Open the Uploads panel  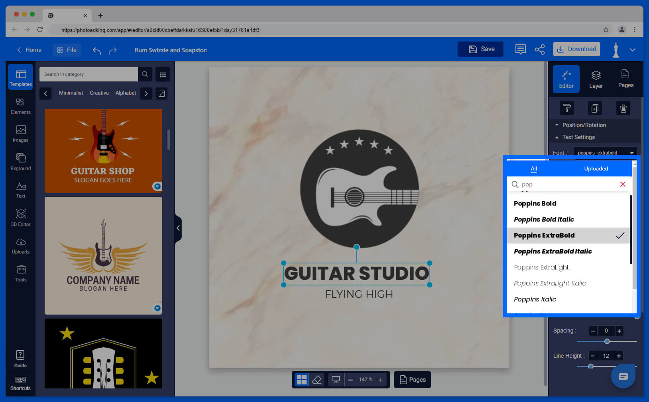pyautogui.click(x=20, y=245)
